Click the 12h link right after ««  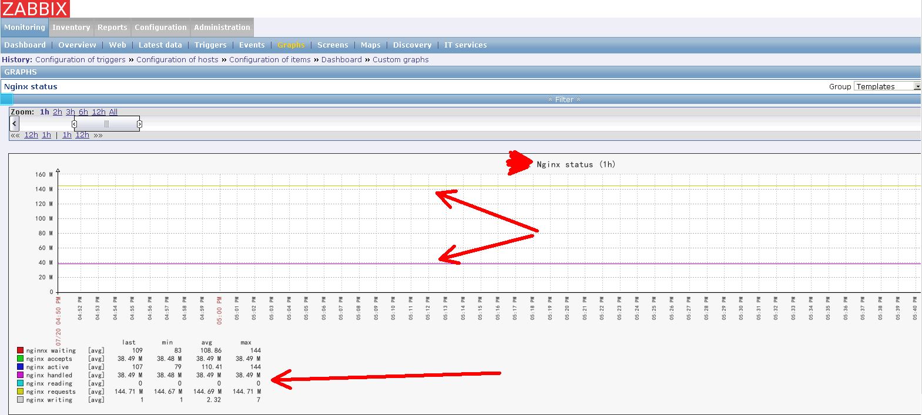(31, 135)
